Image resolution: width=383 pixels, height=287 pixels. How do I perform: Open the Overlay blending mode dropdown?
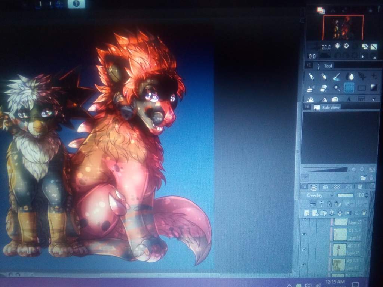(318, 195)
